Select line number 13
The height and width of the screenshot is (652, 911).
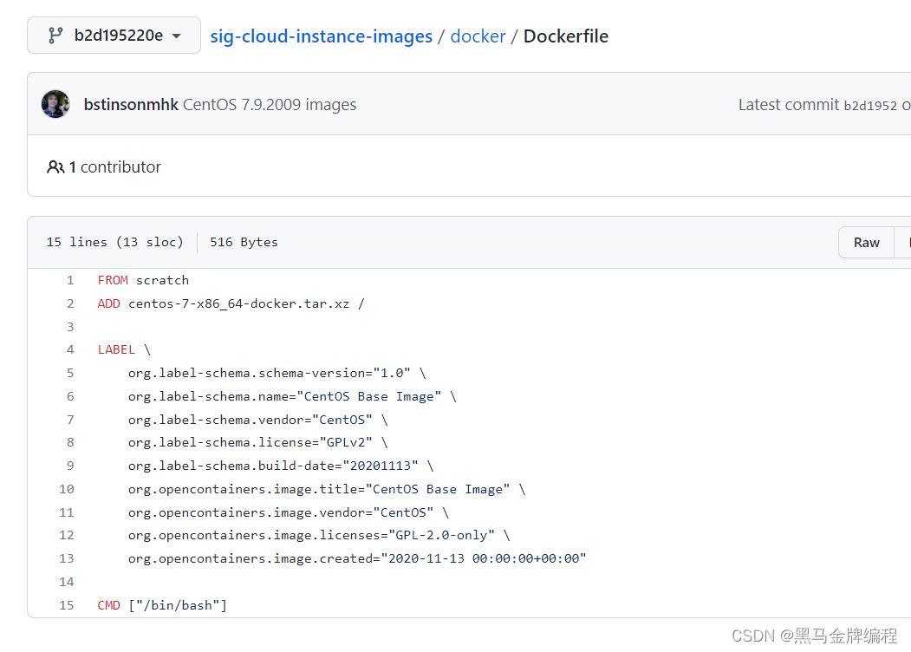click(67, 558)
